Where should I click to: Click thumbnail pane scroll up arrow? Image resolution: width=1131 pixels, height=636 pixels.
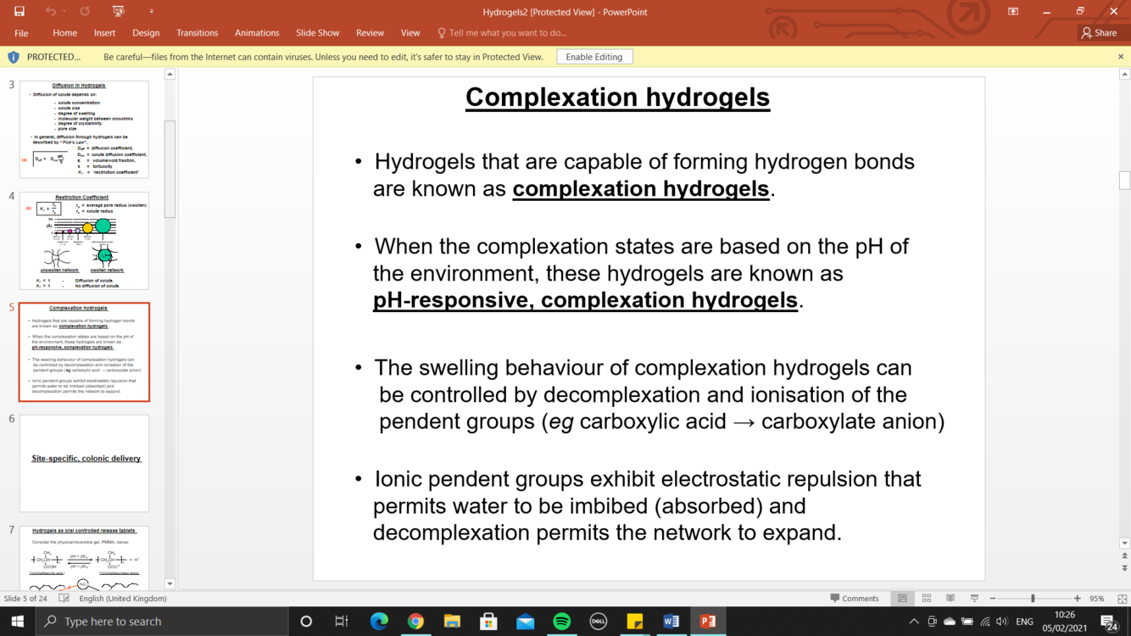(170, 75)
